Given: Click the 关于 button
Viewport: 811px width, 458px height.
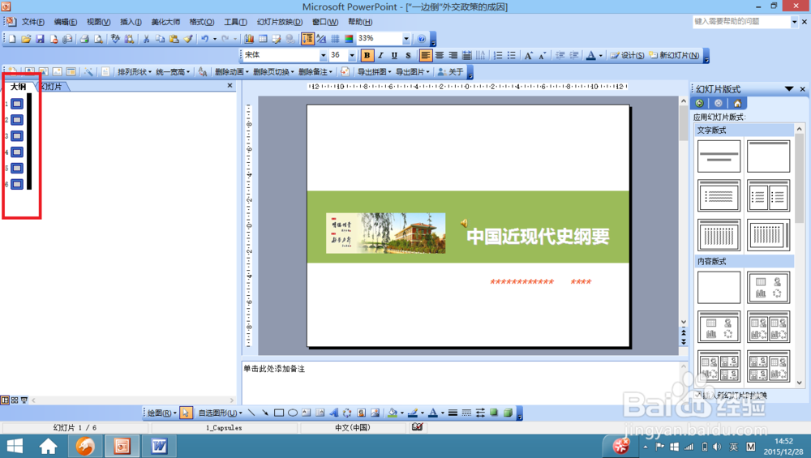Looking at the screenshot, I should point(450,72).
